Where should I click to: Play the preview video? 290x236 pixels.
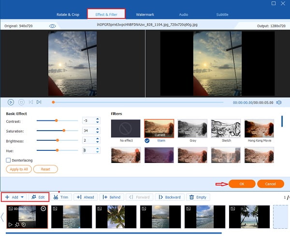[11, 102]
